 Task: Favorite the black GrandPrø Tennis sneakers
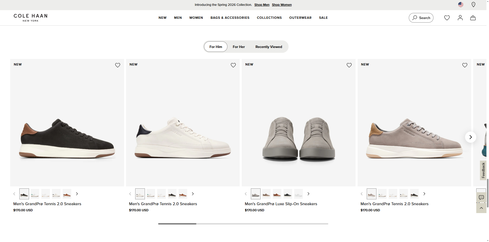pos(118,65)
